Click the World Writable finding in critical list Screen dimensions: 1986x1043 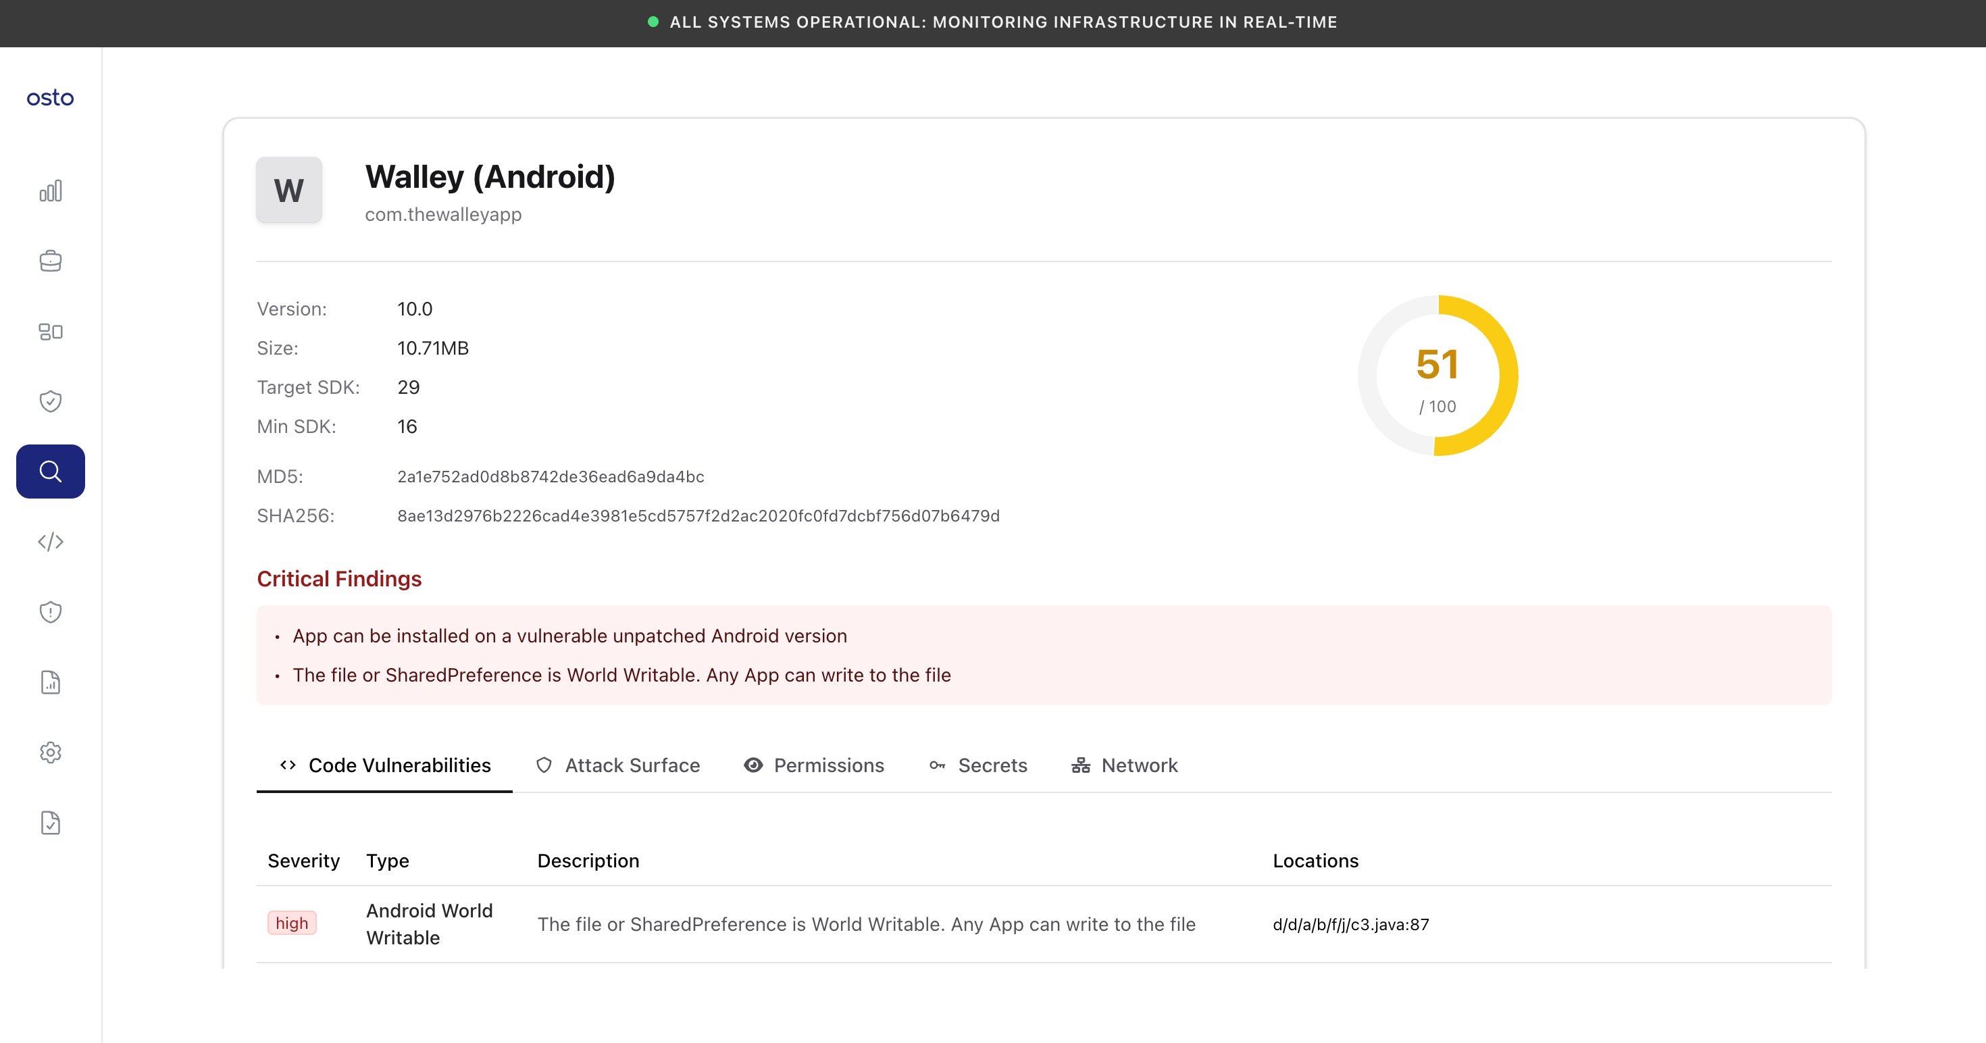coord(621,676)
